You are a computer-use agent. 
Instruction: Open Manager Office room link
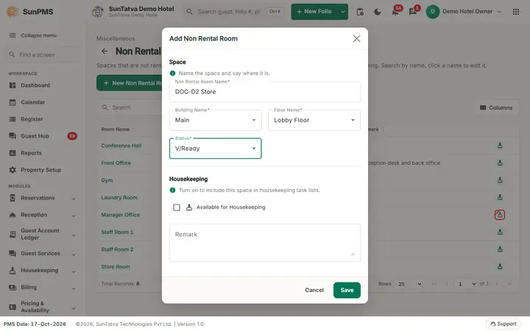point(120,215)
